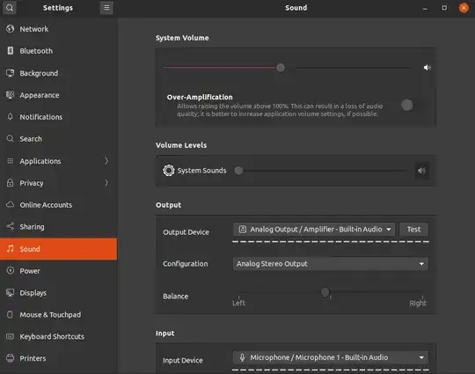Screen dimensions: 475x374
Task: Click the Notifications bell icon
Action: [11, 117]
